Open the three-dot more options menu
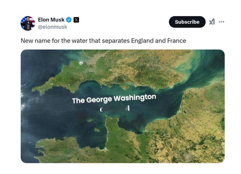 [x=221, y=22]
